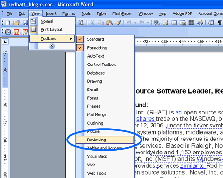Click the round blue icon on second toolbar
Image resolution: width=223 pixels, height=178 pixels.
point(8,32)
